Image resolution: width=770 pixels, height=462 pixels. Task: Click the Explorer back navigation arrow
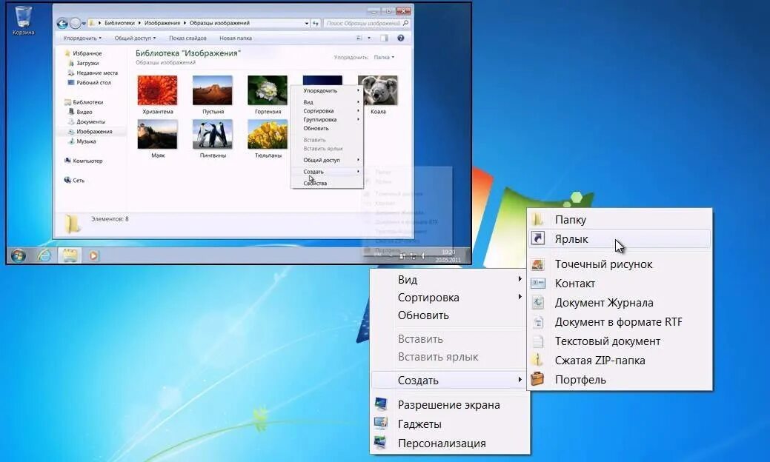pyautogui.click(x=62, y=23)
